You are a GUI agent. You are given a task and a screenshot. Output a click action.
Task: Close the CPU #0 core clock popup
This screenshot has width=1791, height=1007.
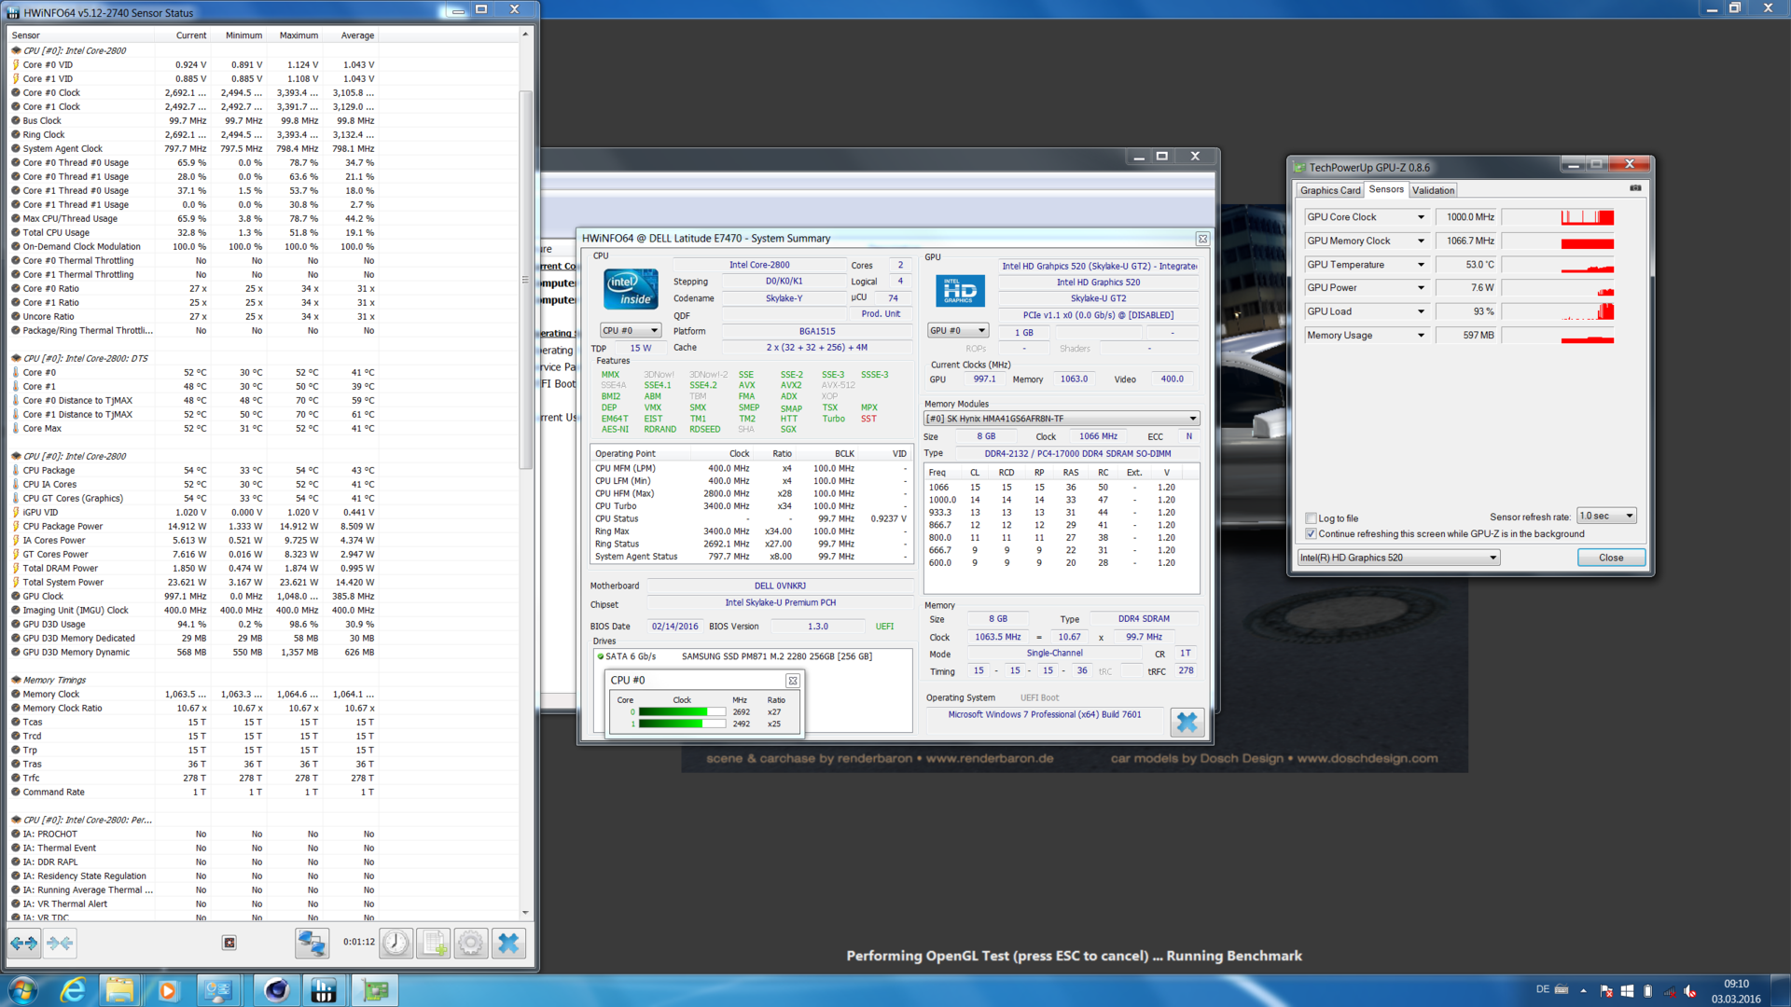pyautogui.click(x=792, y=681)
